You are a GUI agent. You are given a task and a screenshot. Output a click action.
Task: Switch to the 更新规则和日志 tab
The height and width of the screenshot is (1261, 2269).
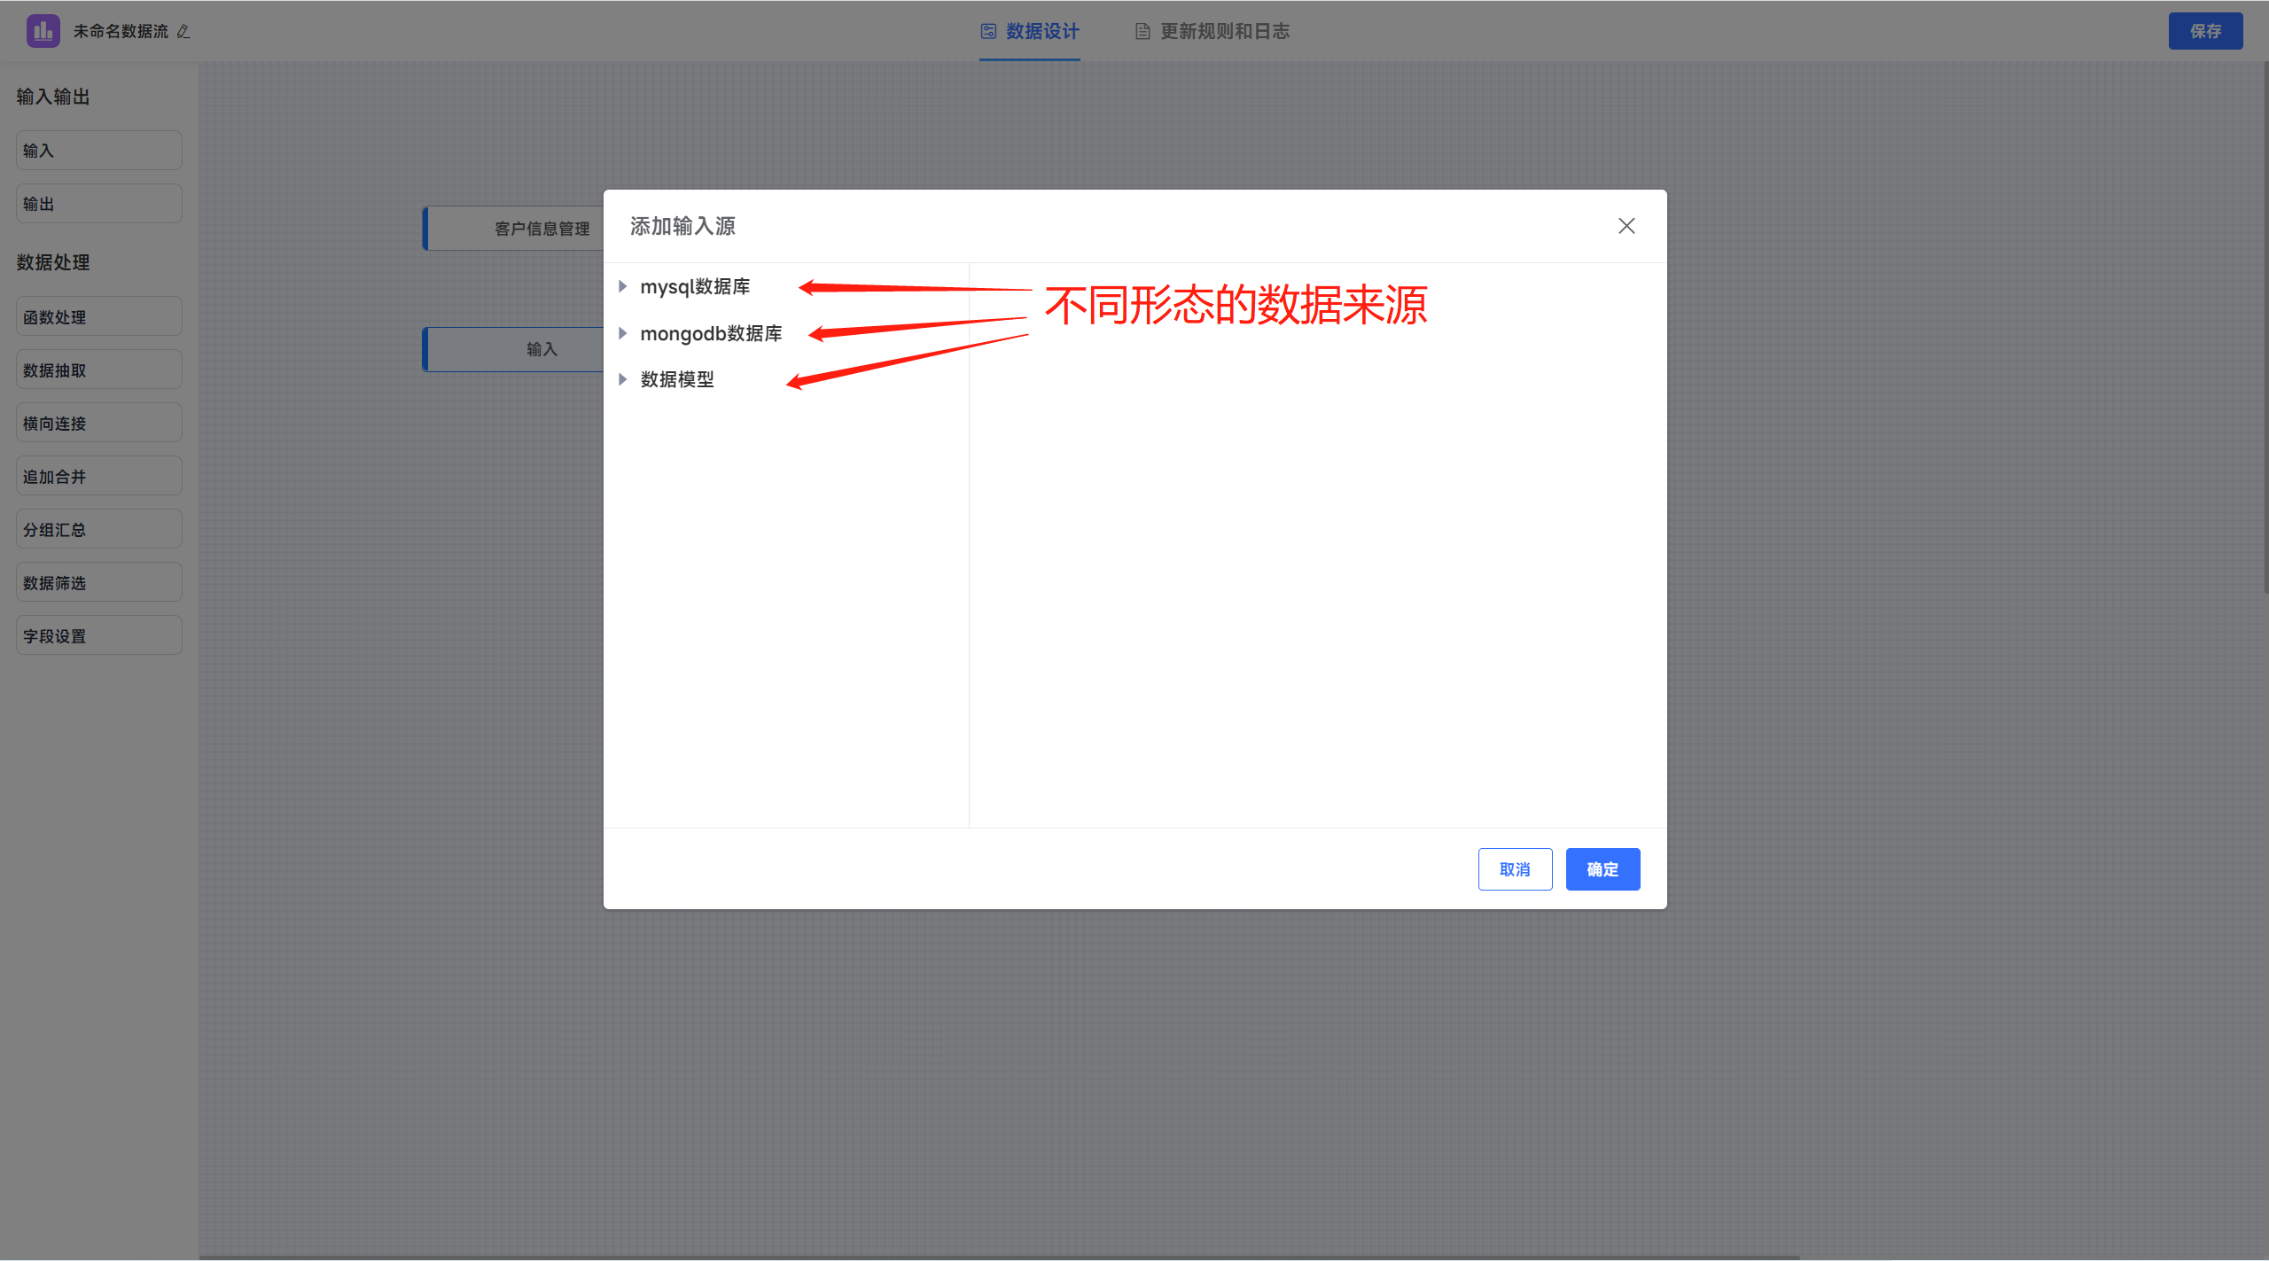click(x=1212, y=31)
